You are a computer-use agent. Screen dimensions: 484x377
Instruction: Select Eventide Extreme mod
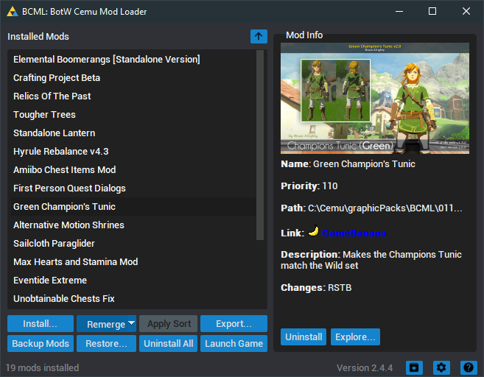133,280
